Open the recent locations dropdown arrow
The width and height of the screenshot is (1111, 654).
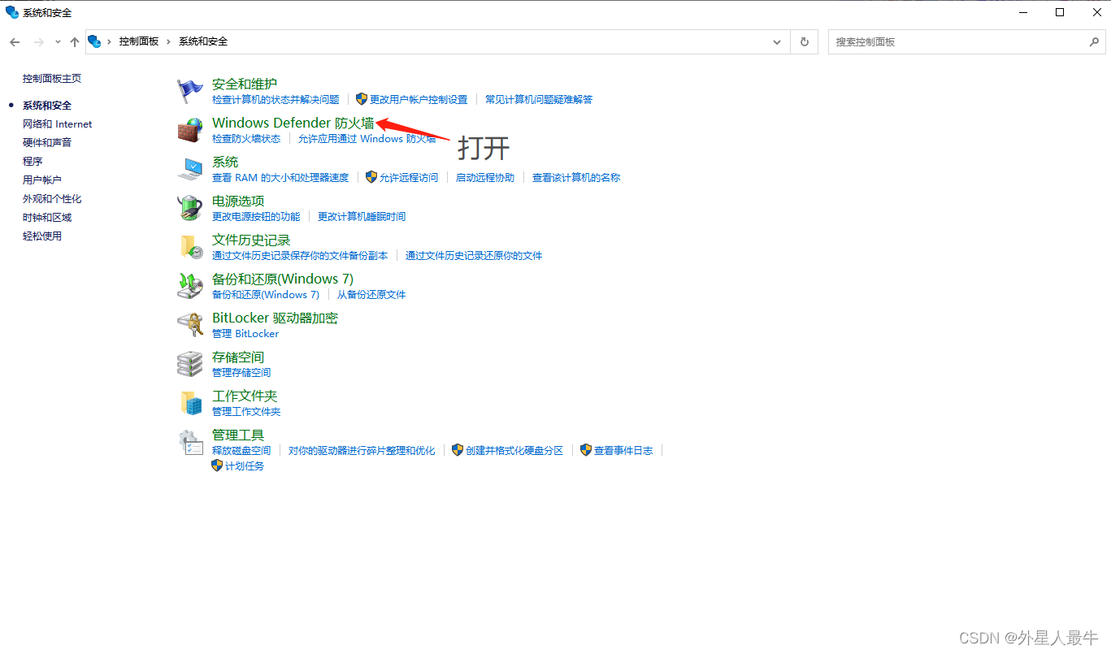pos(58,41)
